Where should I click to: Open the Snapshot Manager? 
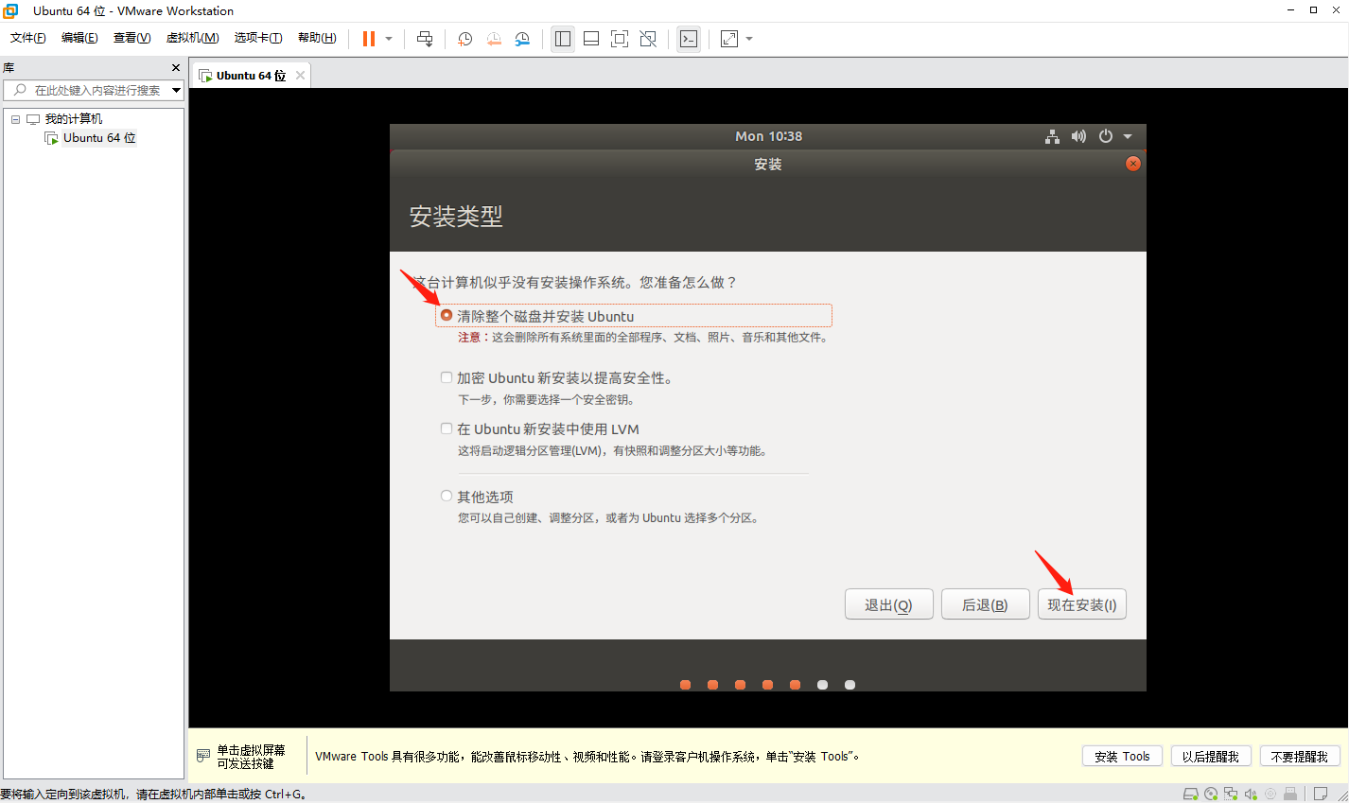coord(522,38)
